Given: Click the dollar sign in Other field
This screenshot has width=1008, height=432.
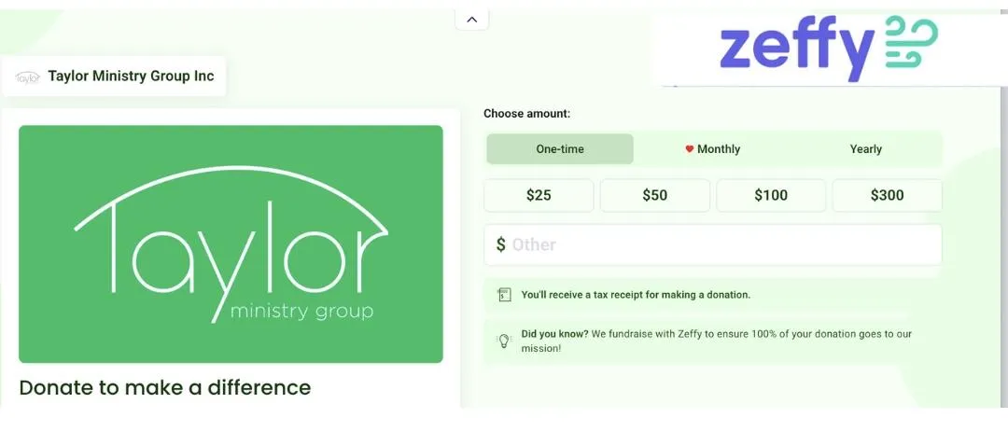Looking at the screenshot, I should click(x=501, y=245).
